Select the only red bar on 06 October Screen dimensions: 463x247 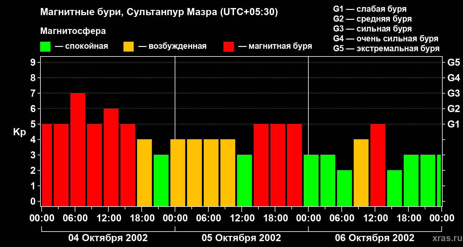click(x=378, y=165)
